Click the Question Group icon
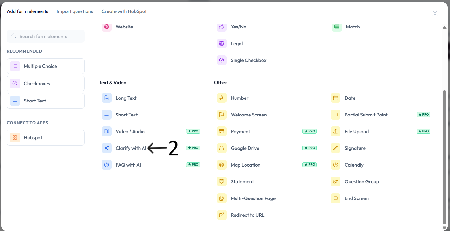Viewport: 450px width, 231px height. 336,182
